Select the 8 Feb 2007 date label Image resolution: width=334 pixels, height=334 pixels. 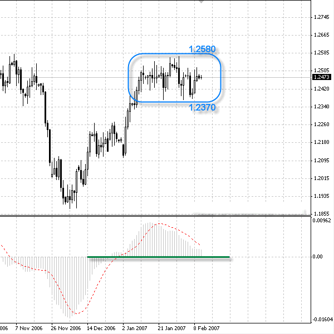tap(207, 328)
